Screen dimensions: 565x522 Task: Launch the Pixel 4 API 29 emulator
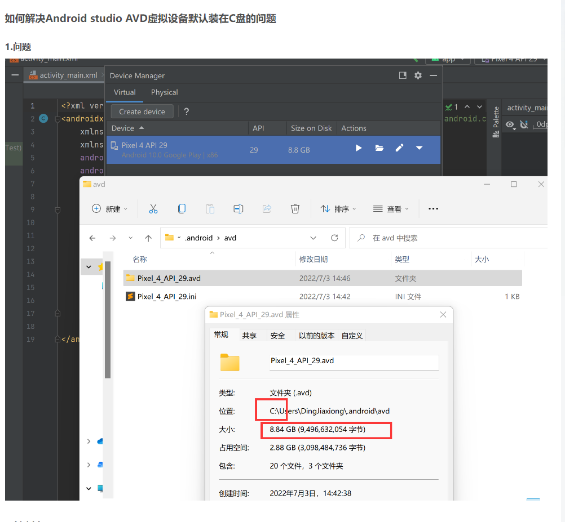click(x=358, y=148)
